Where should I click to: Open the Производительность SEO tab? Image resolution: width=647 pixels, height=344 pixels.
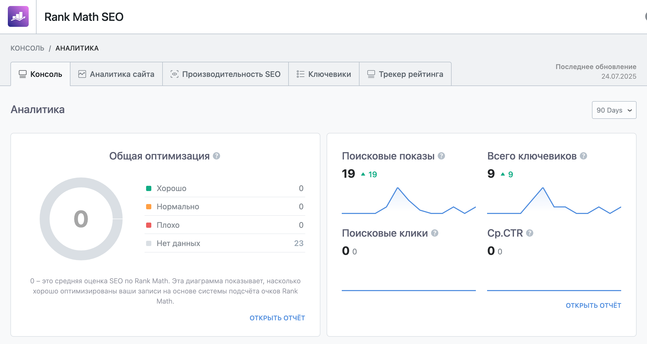coord(225,74)
